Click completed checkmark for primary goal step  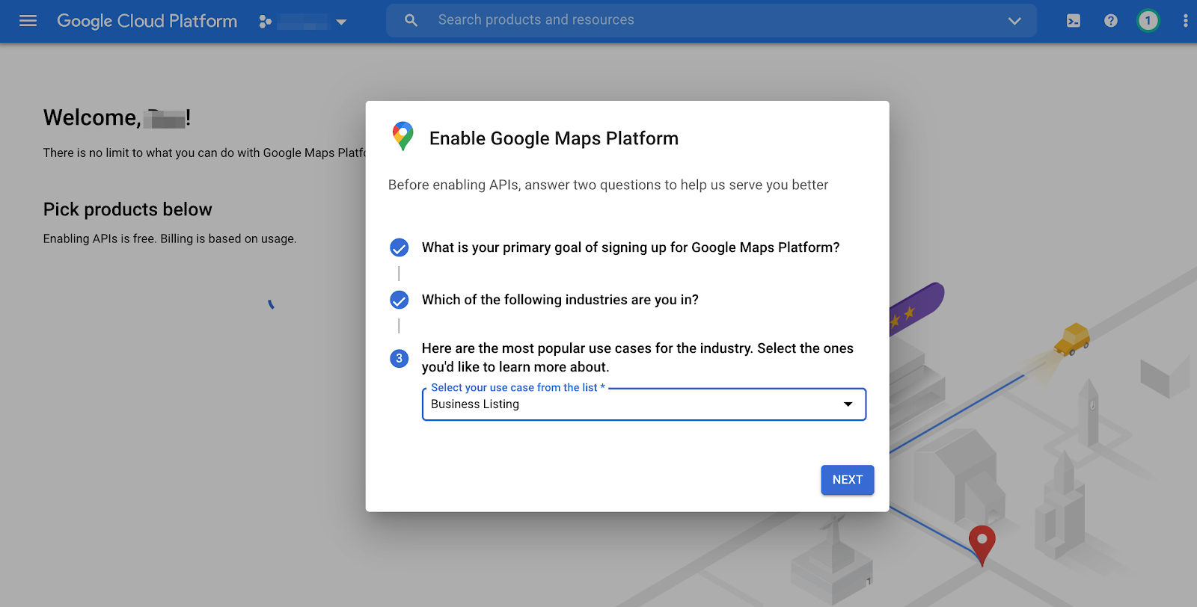[x=399, y=247]
